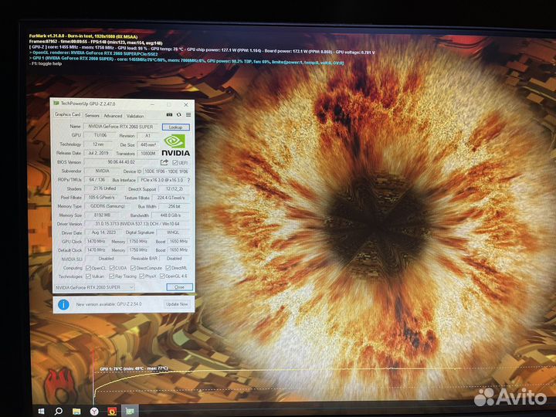Open the GPU-Z hamburger menu
Screen dimensions: 556x417
pos(188,115)
